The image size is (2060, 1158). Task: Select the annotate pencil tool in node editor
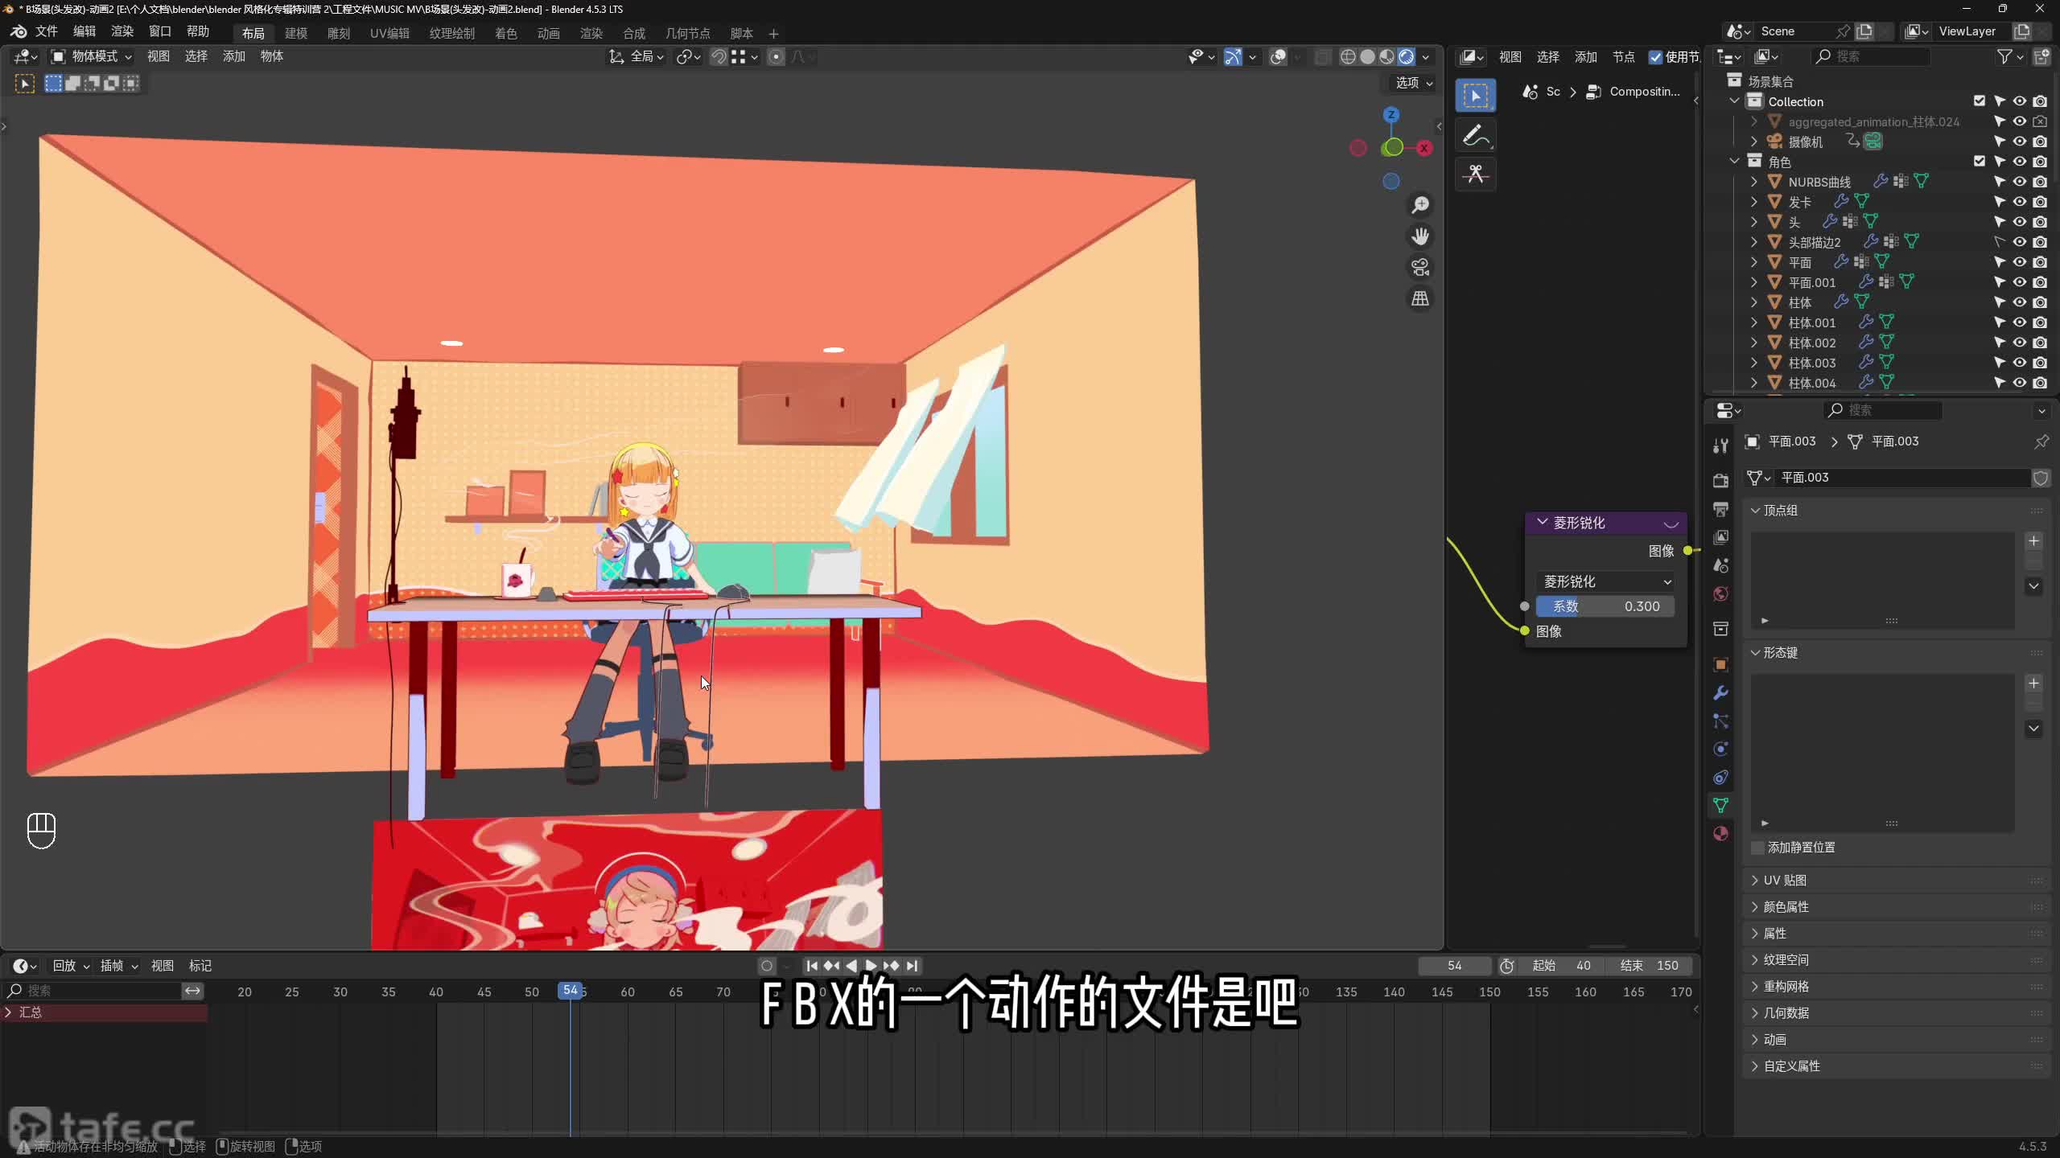pyautogui.click(x=1475, y=136)
